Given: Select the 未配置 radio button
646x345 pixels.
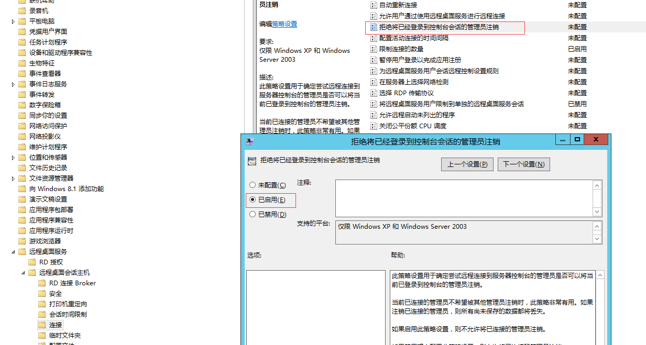Looking at the screenshot, I should [253, 185].
